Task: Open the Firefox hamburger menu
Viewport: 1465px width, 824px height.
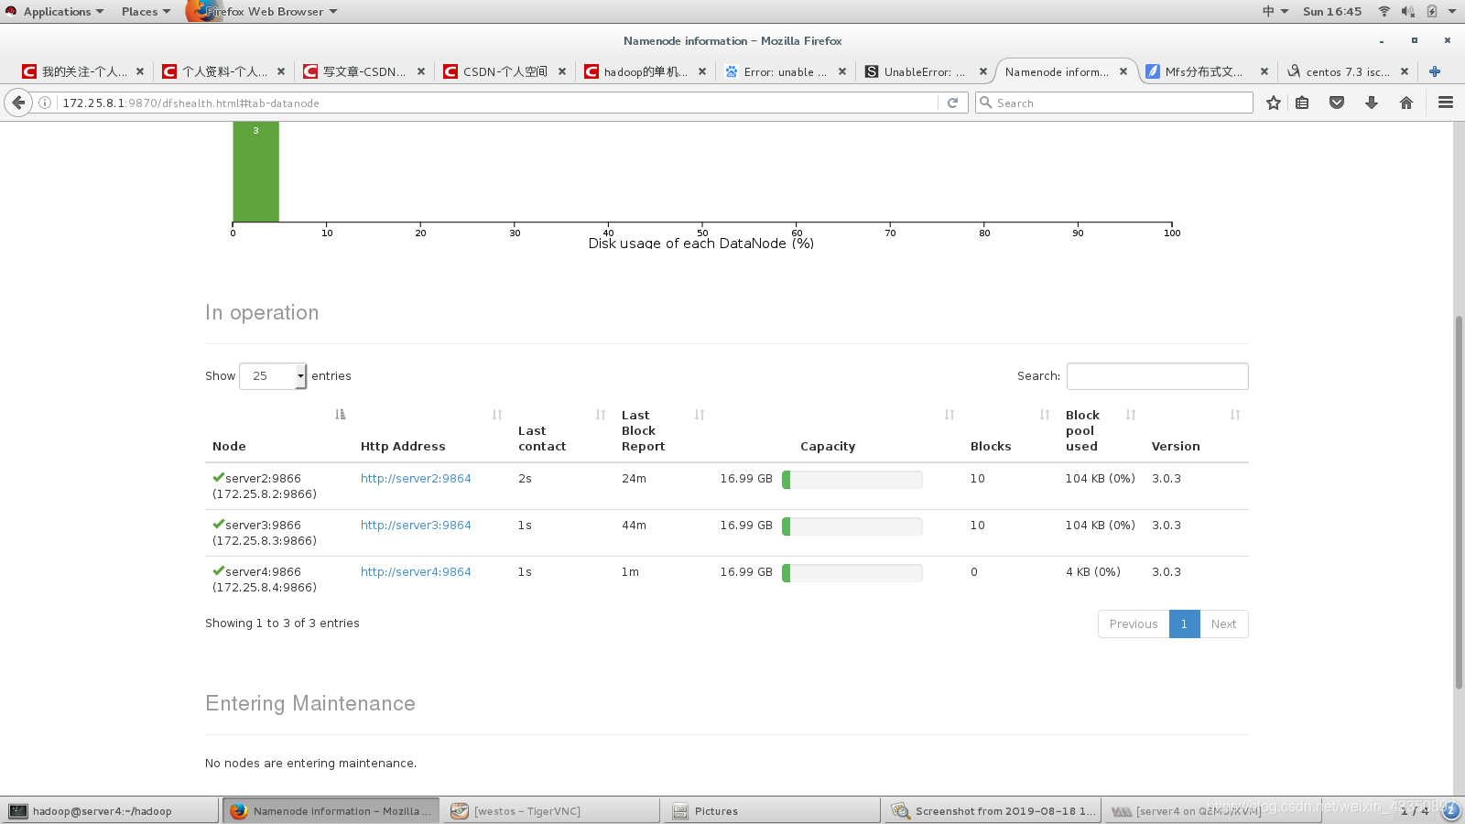Action: tap(1446, 103)
